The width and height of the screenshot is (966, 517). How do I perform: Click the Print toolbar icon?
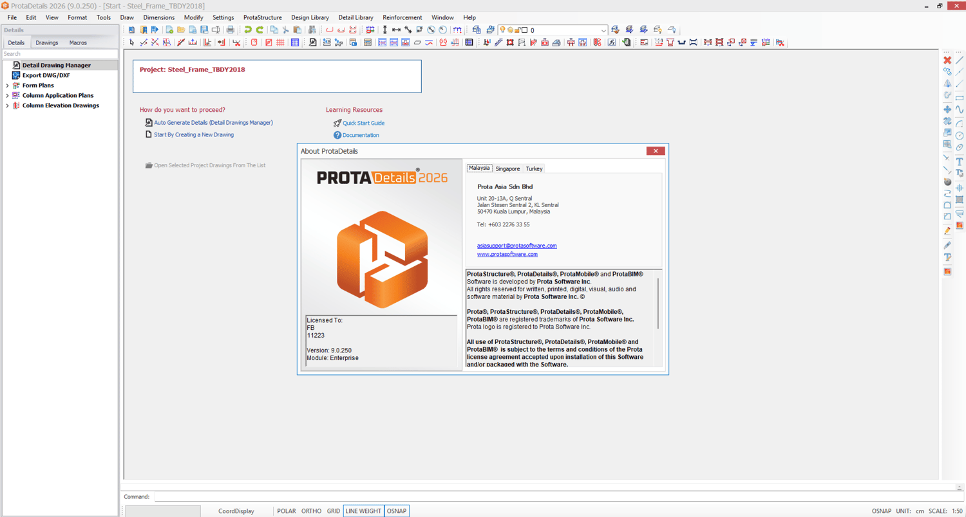click(230, 30)
